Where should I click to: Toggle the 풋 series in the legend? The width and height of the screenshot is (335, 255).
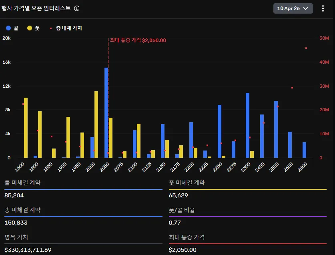coord(34,28)
